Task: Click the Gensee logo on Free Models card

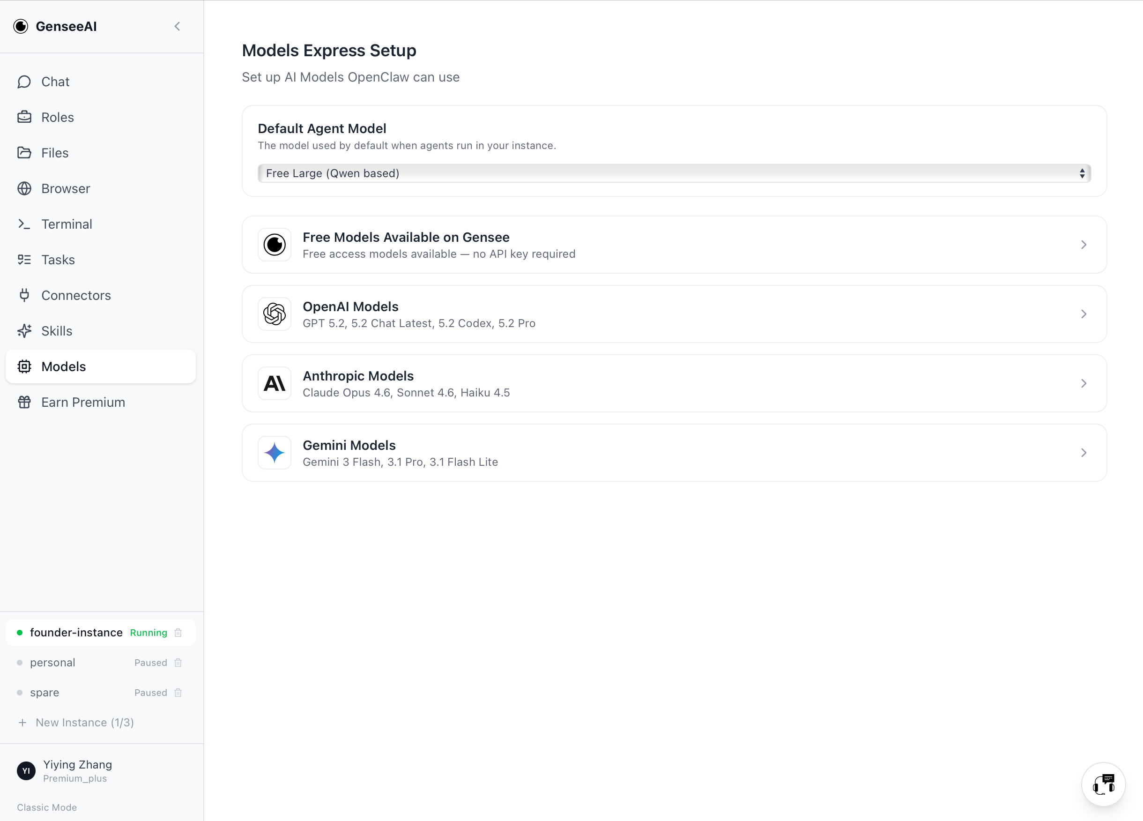Action: click(275, 245)
